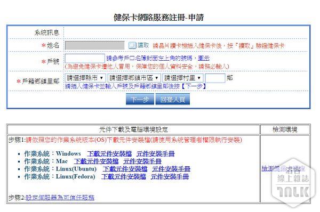The image size is (320, 212).
Task: Click the 檢測環境 column header
Action: point(285,129)
